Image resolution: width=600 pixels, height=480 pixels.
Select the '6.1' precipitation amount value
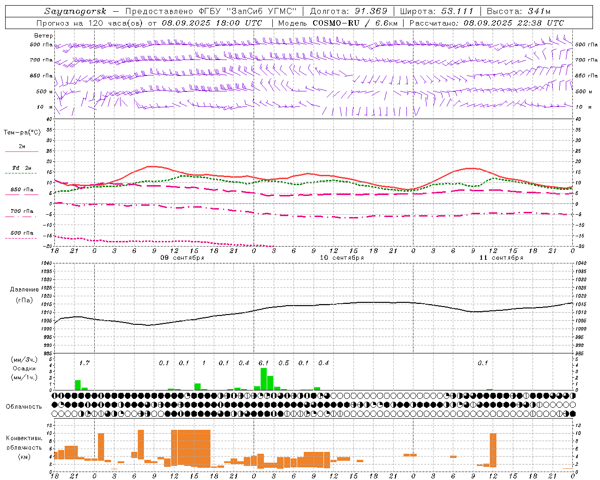(263, 363)
